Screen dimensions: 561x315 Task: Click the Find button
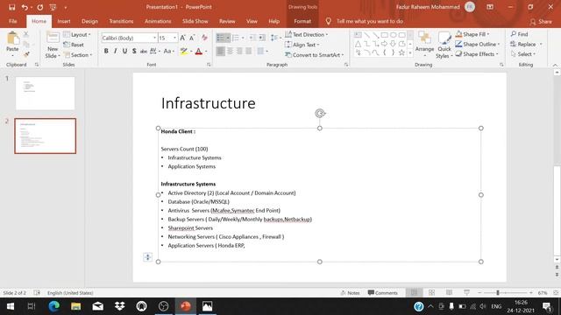coord(520,34)
